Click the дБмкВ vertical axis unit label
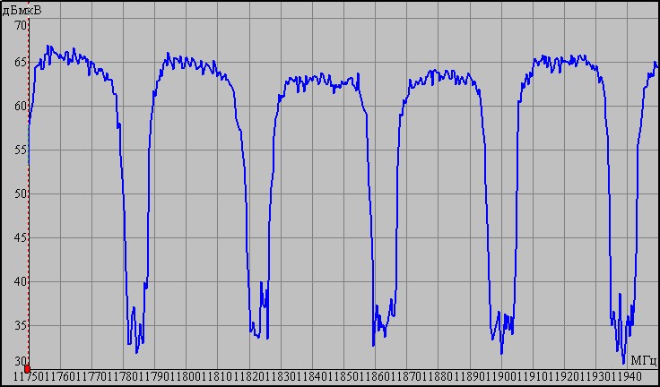The image size is (660, 387). point(22,9)
